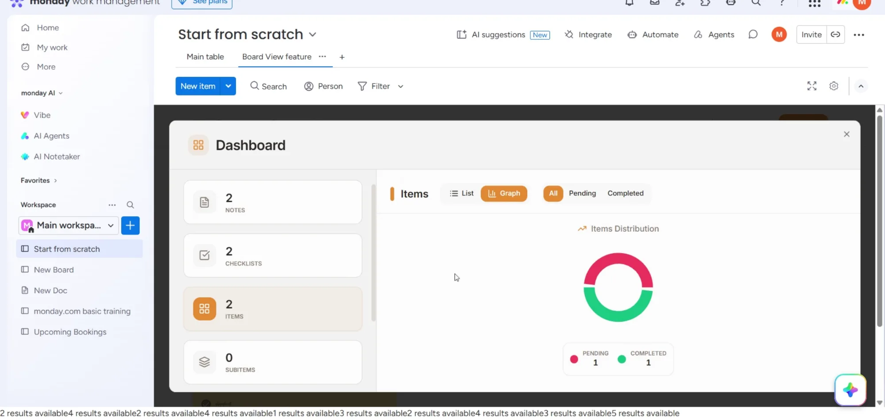
Task: Open the New item dropdown arrow
Action: (x=228, y=86)
